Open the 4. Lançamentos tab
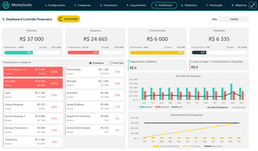258x151 pixels. [x=136, y=5]
